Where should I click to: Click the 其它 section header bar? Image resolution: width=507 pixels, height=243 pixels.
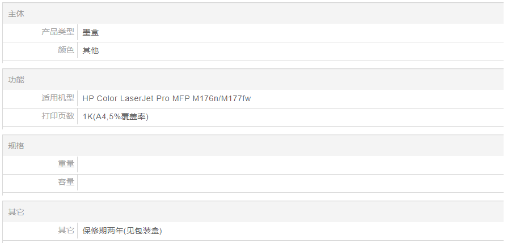click(x=16, y=212)
